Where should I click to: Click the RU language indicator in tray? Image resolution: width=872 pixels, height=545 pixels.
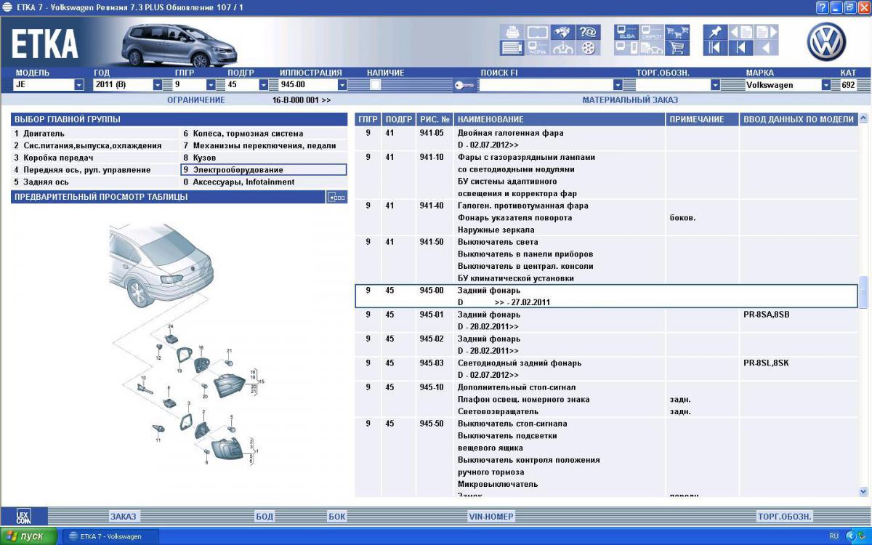(x=833, y=536)
